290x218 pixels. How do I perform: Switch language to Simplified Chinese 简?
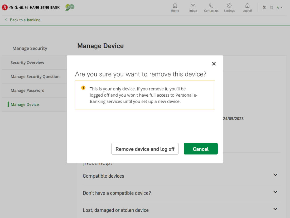coord(271,7)
